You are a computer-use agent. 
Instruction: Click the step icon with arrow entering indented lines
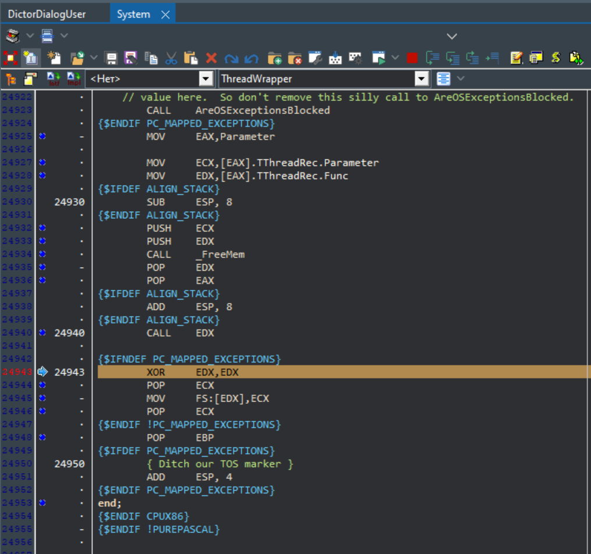tap(452, 58)
